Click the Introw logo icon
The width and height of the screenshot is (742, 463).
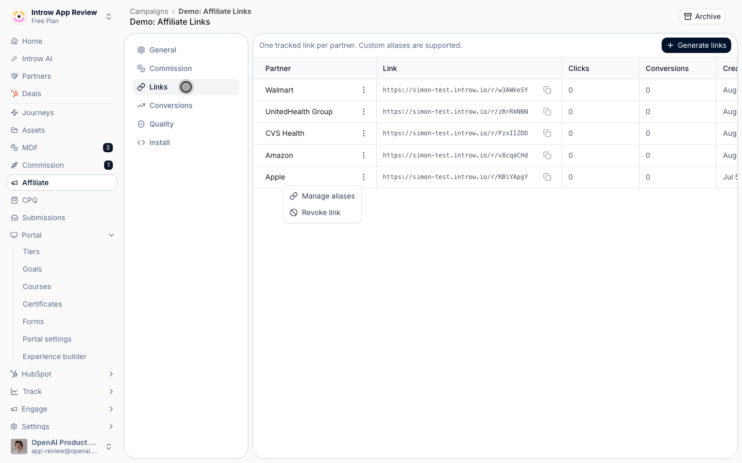(x=19, y=16)
